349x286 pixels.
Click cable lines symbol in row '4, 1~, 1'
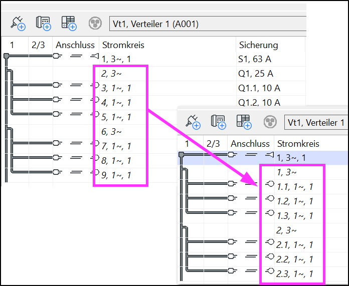pos(76,99)
